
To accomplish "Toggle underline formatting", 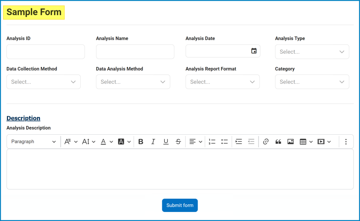I will pyautogui.click(x=166, y=141).
